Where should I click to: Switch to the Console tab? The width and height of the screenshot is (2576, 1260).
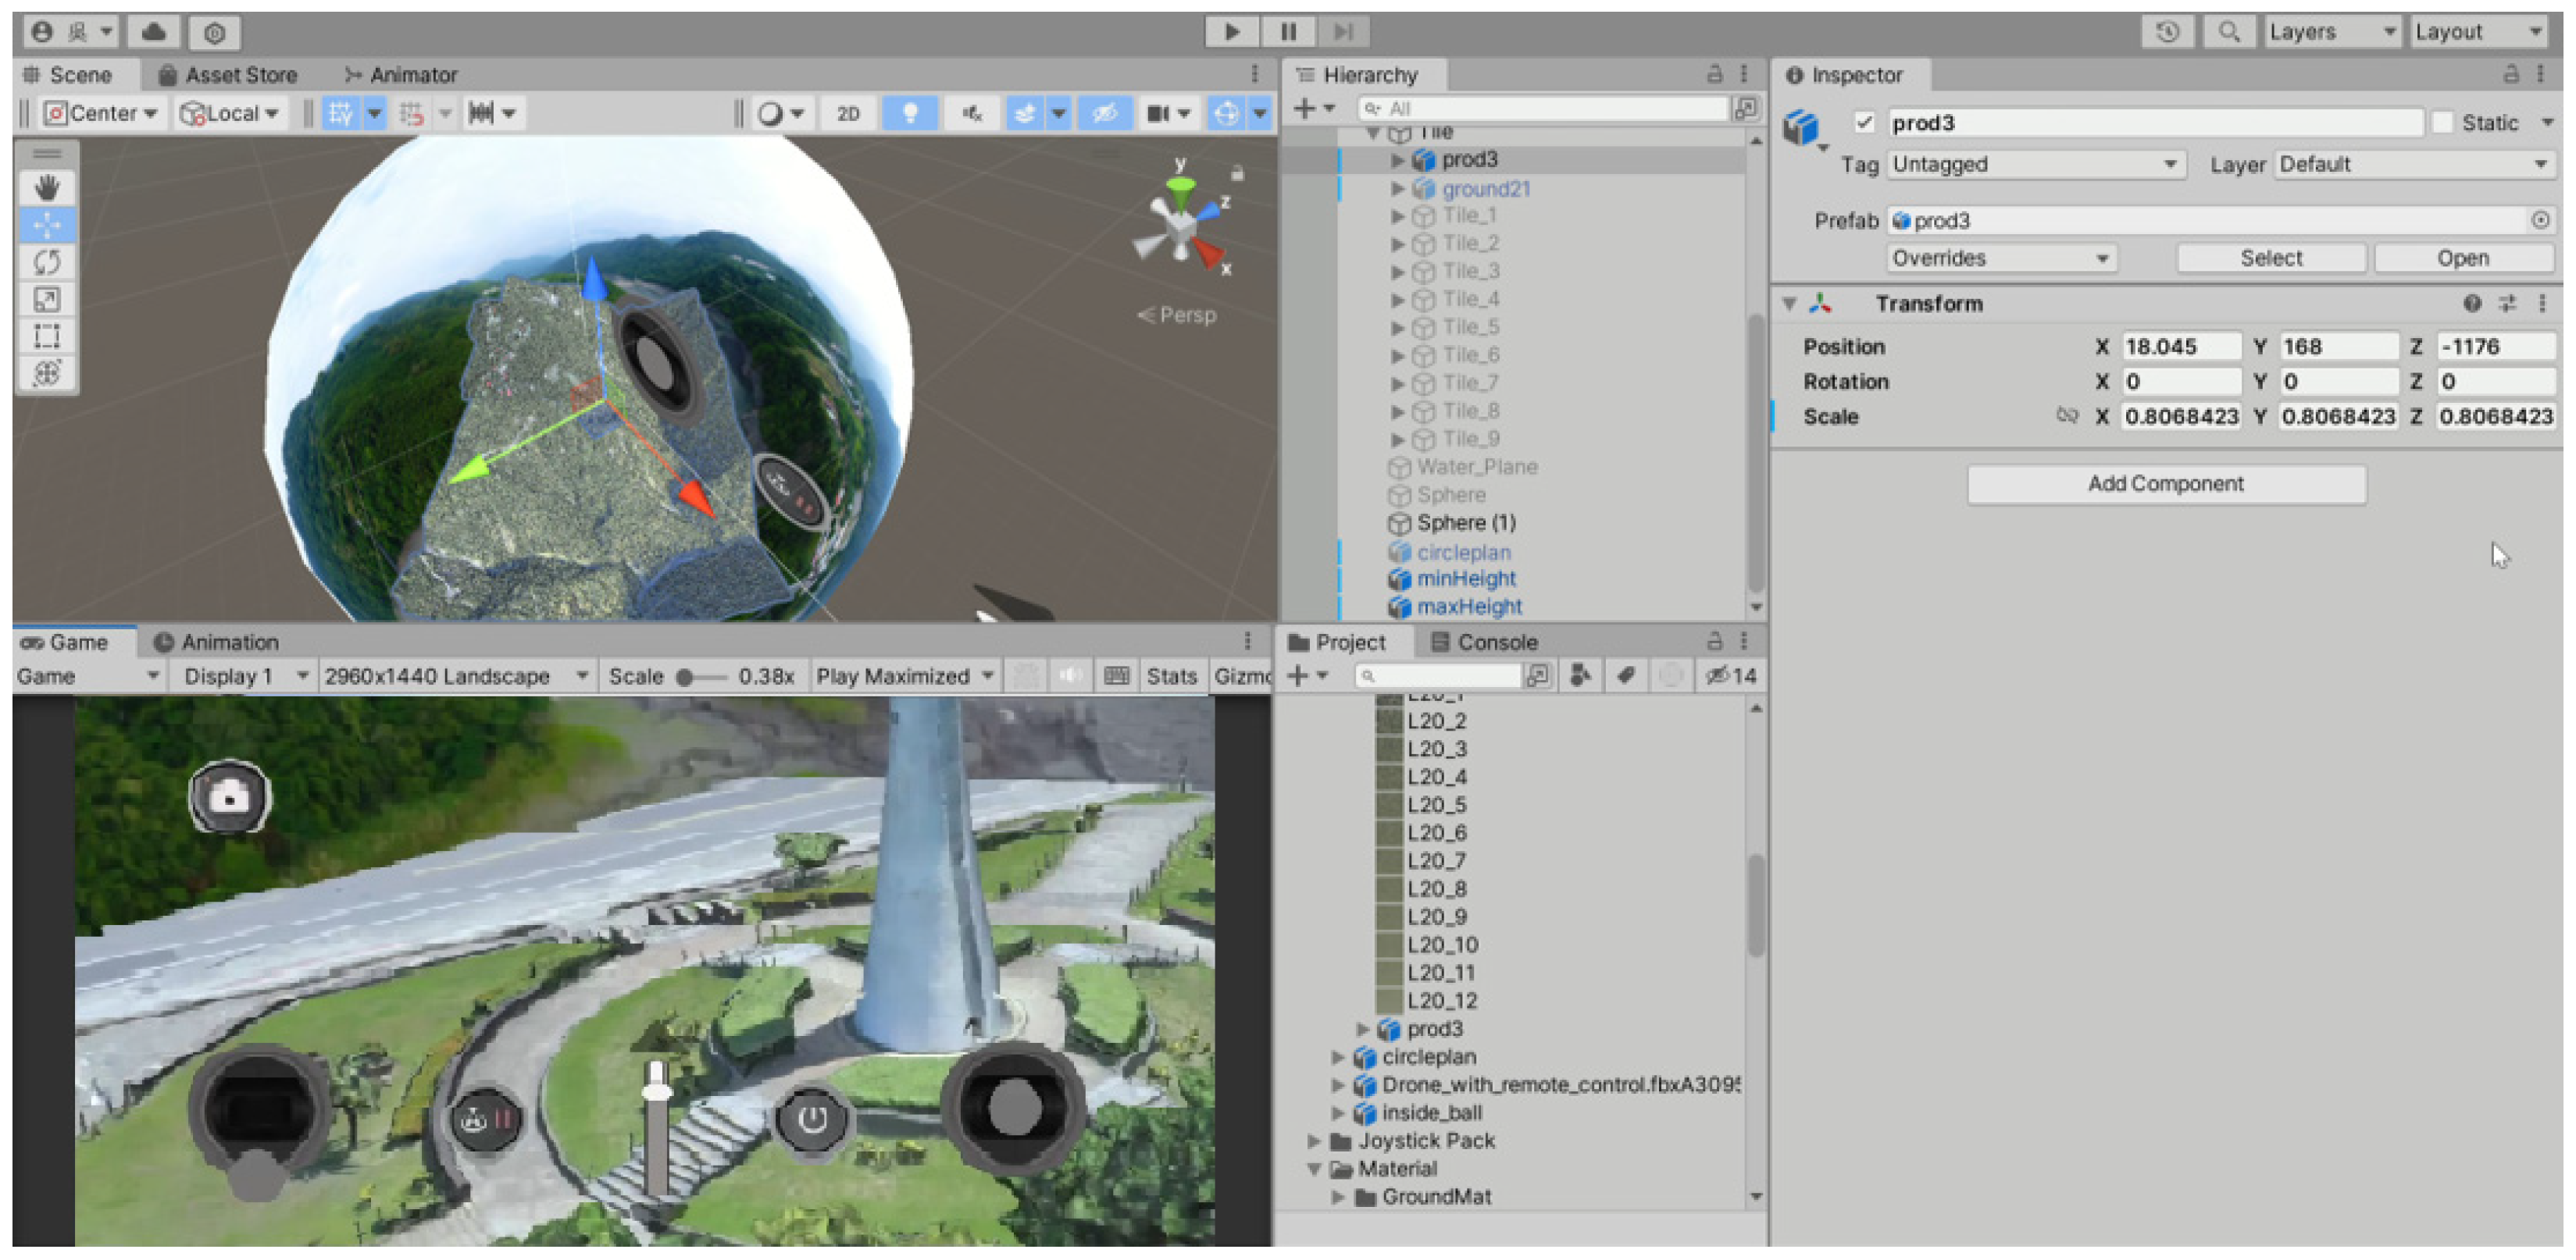pos(1484,642)
